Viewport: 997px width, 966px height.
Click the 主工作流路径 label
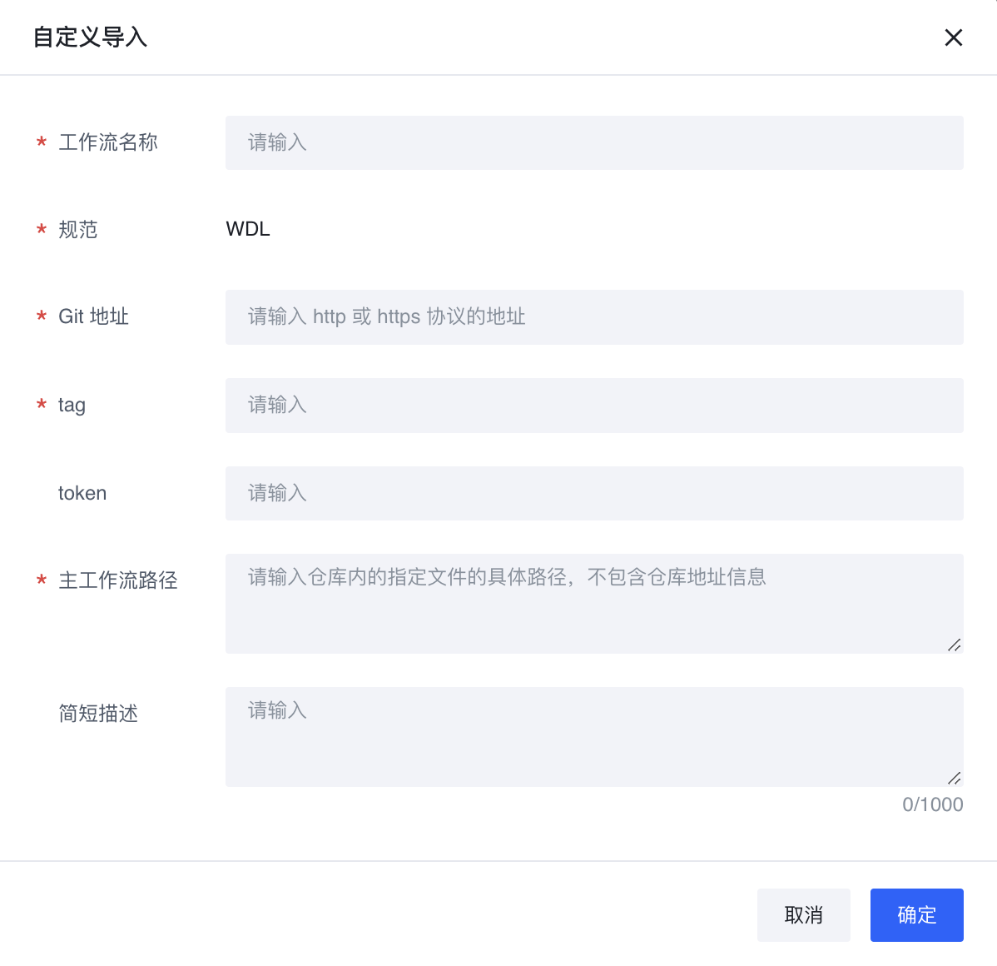pos(117,580)
